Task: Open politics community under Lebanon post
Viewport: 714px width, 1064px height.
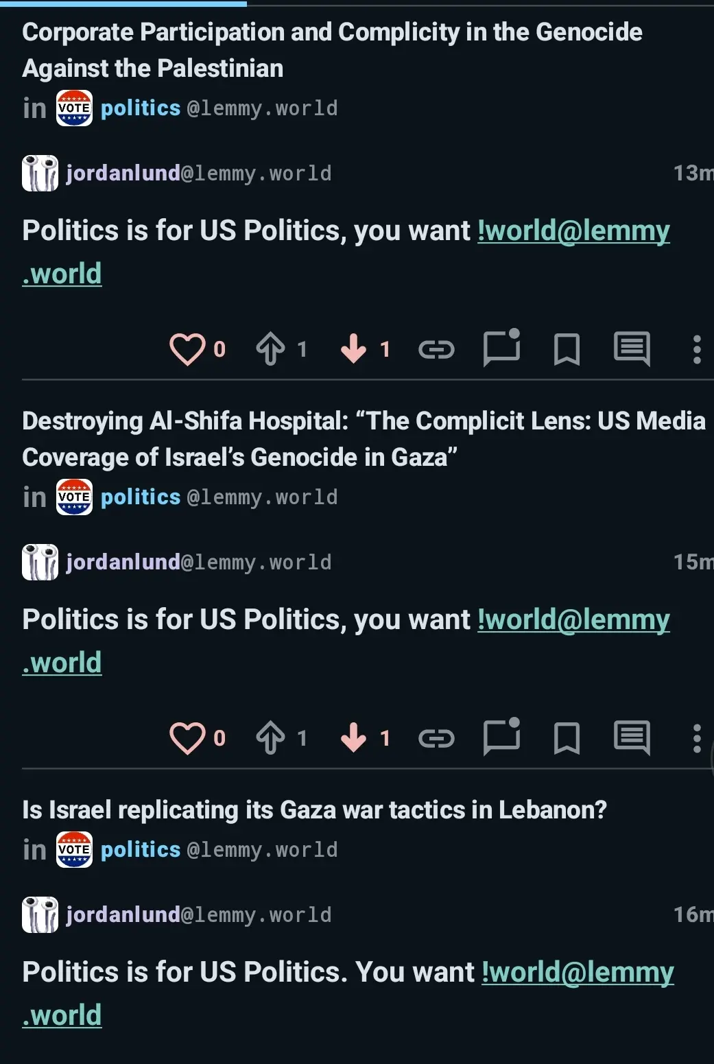Action: (x=141, y=850)
